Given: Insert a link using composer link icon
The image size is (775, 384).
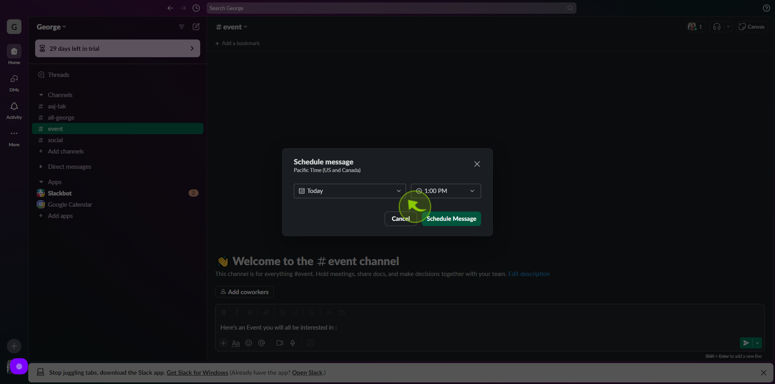Looking at the screenshot, I should pyautogui.click(x=266, y=313).
